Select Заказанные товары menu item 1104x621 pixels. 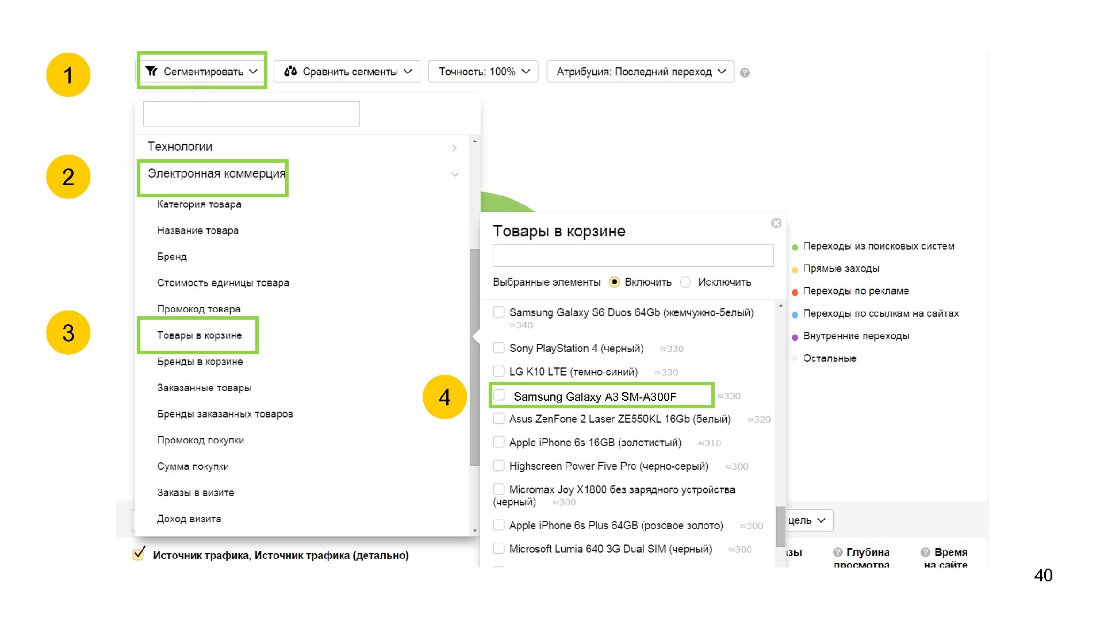[204, 388]
